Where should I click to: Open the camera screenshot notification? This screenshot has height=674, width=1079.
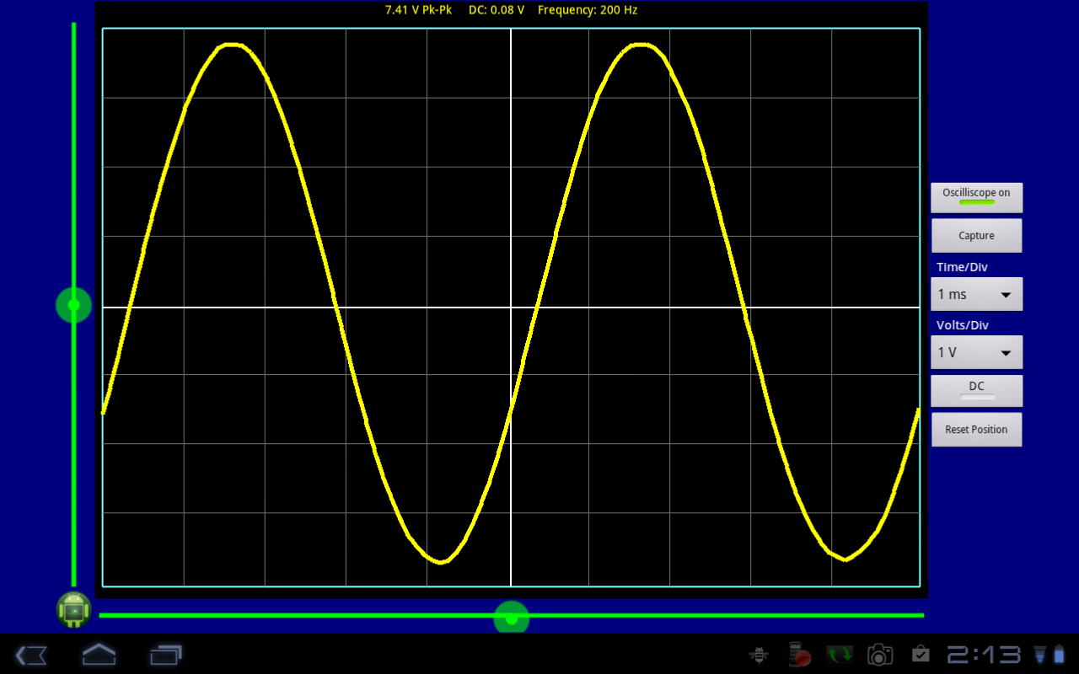[x=880, y=655]
